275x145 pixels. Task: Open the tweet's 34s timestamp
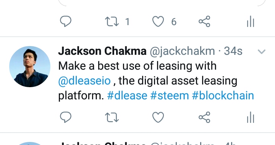(233, 51)
